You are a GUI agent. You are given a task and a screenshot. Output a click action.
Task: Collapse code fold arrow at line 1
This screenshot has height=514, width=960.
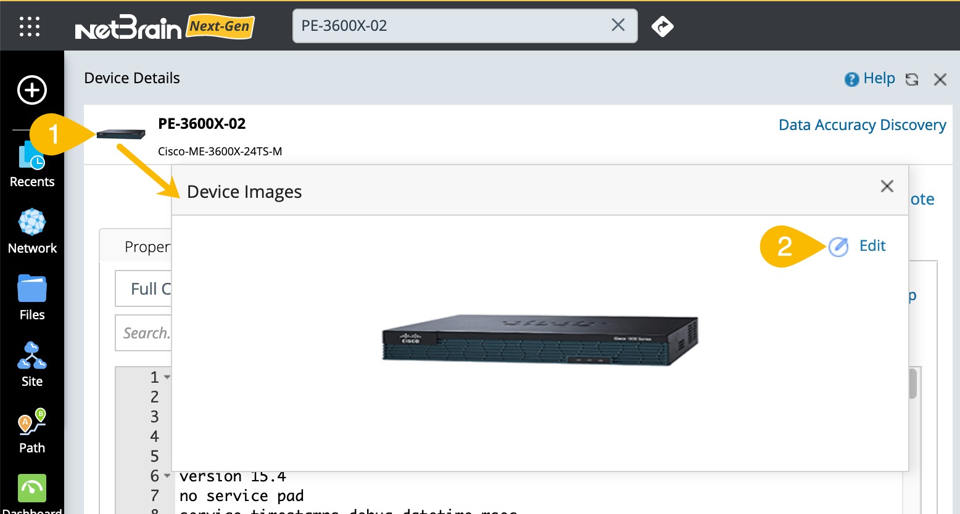point(167,377)
